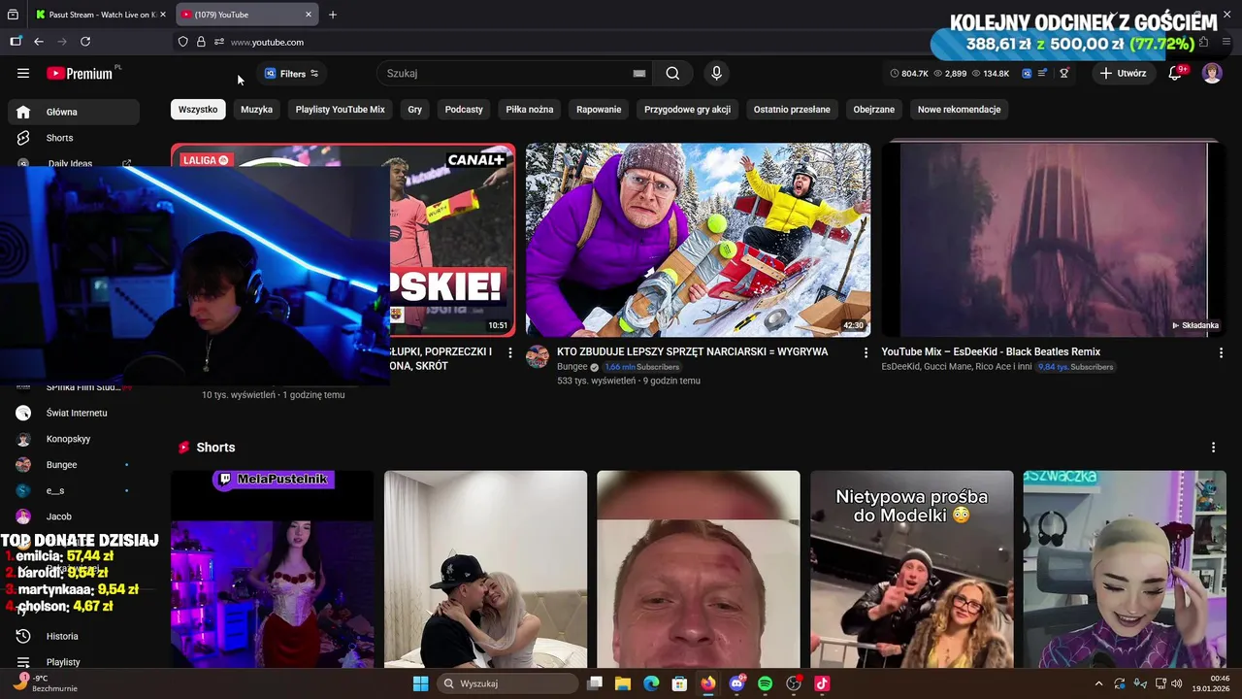This screenshot has height=699, width=1242.
Task: Click the trophy extension icon
Action: [1064, 73]
